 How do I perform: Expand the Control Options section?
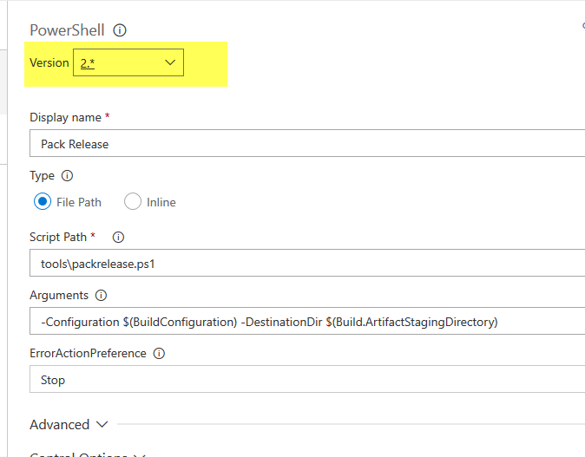click(87, 454)
